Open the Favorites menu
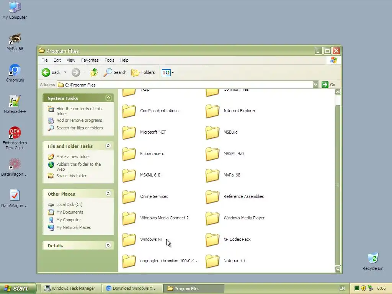392x294 pixels. 90,60
